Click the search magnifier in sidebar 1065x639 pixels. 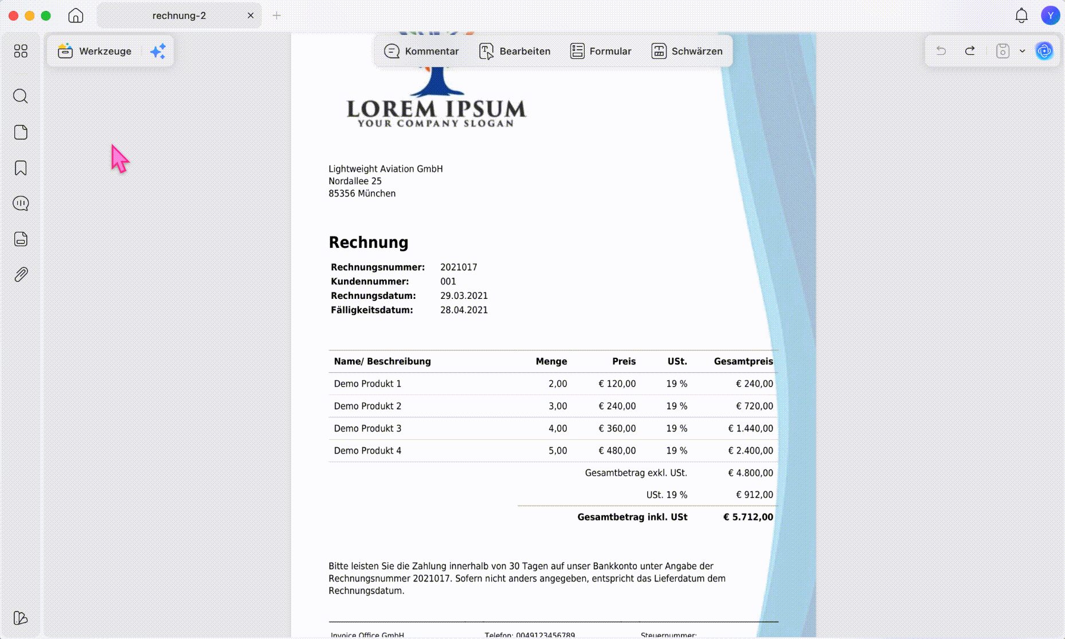tap(21, 96)
